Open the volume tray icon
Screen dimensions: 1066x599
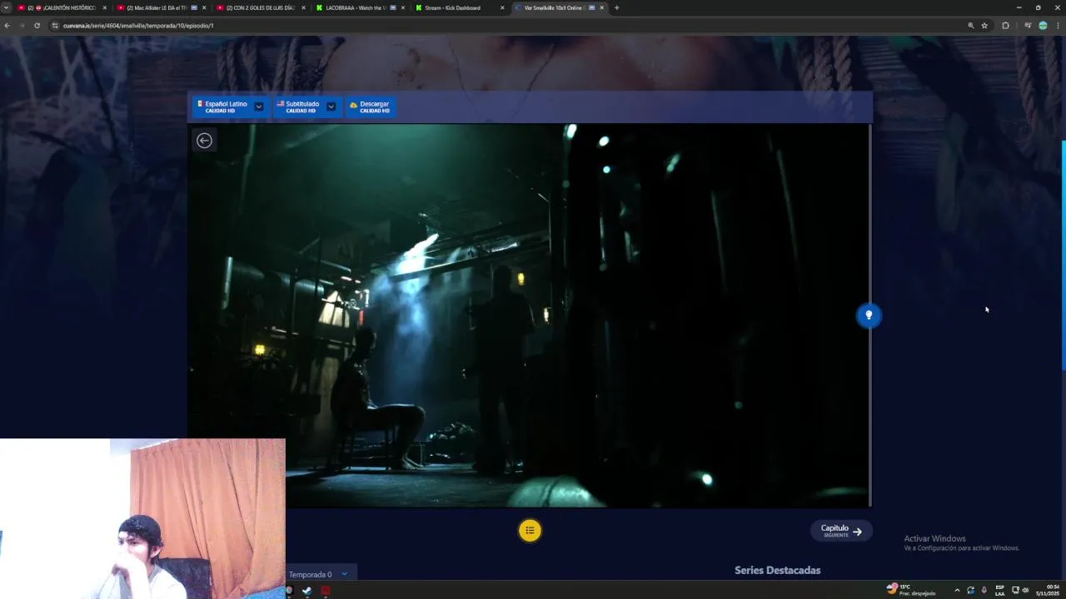click(x=1025, y=591)
